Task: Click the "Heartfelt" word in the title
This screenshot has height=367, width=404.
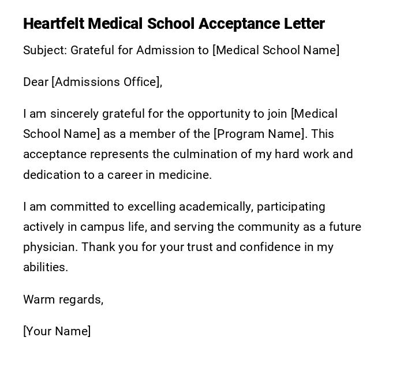Action: tap(55, 24)
